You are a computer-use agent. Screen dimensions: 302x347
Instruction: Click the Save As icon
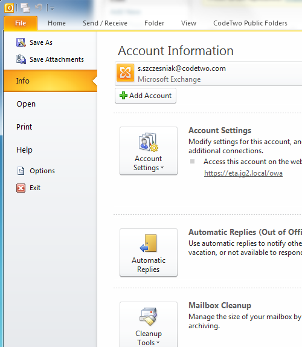(x=21, y=42)
